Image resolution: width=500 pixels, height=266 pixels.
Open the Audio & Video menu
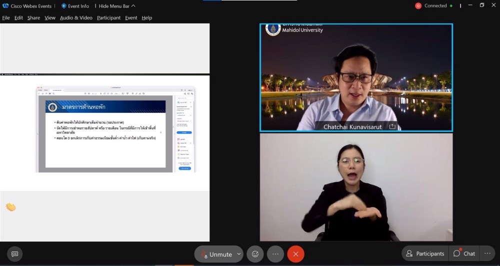pyautogui.click(x=76, y=18)
